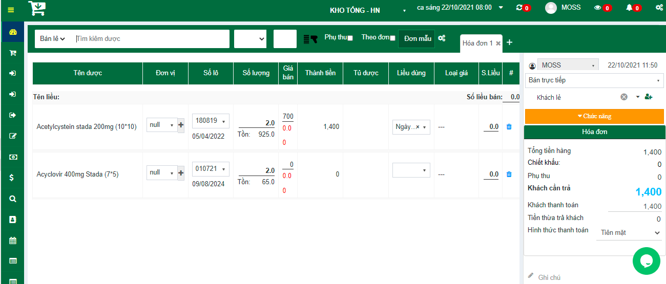Click the sync refresh icon in header
Screen dimensions: 666x284
pyautogui.click(x=519, y=8)
